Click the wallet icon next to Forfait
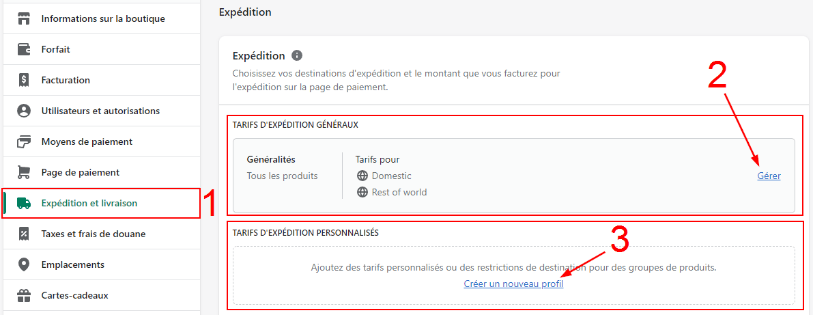 [x=24, y=49]
